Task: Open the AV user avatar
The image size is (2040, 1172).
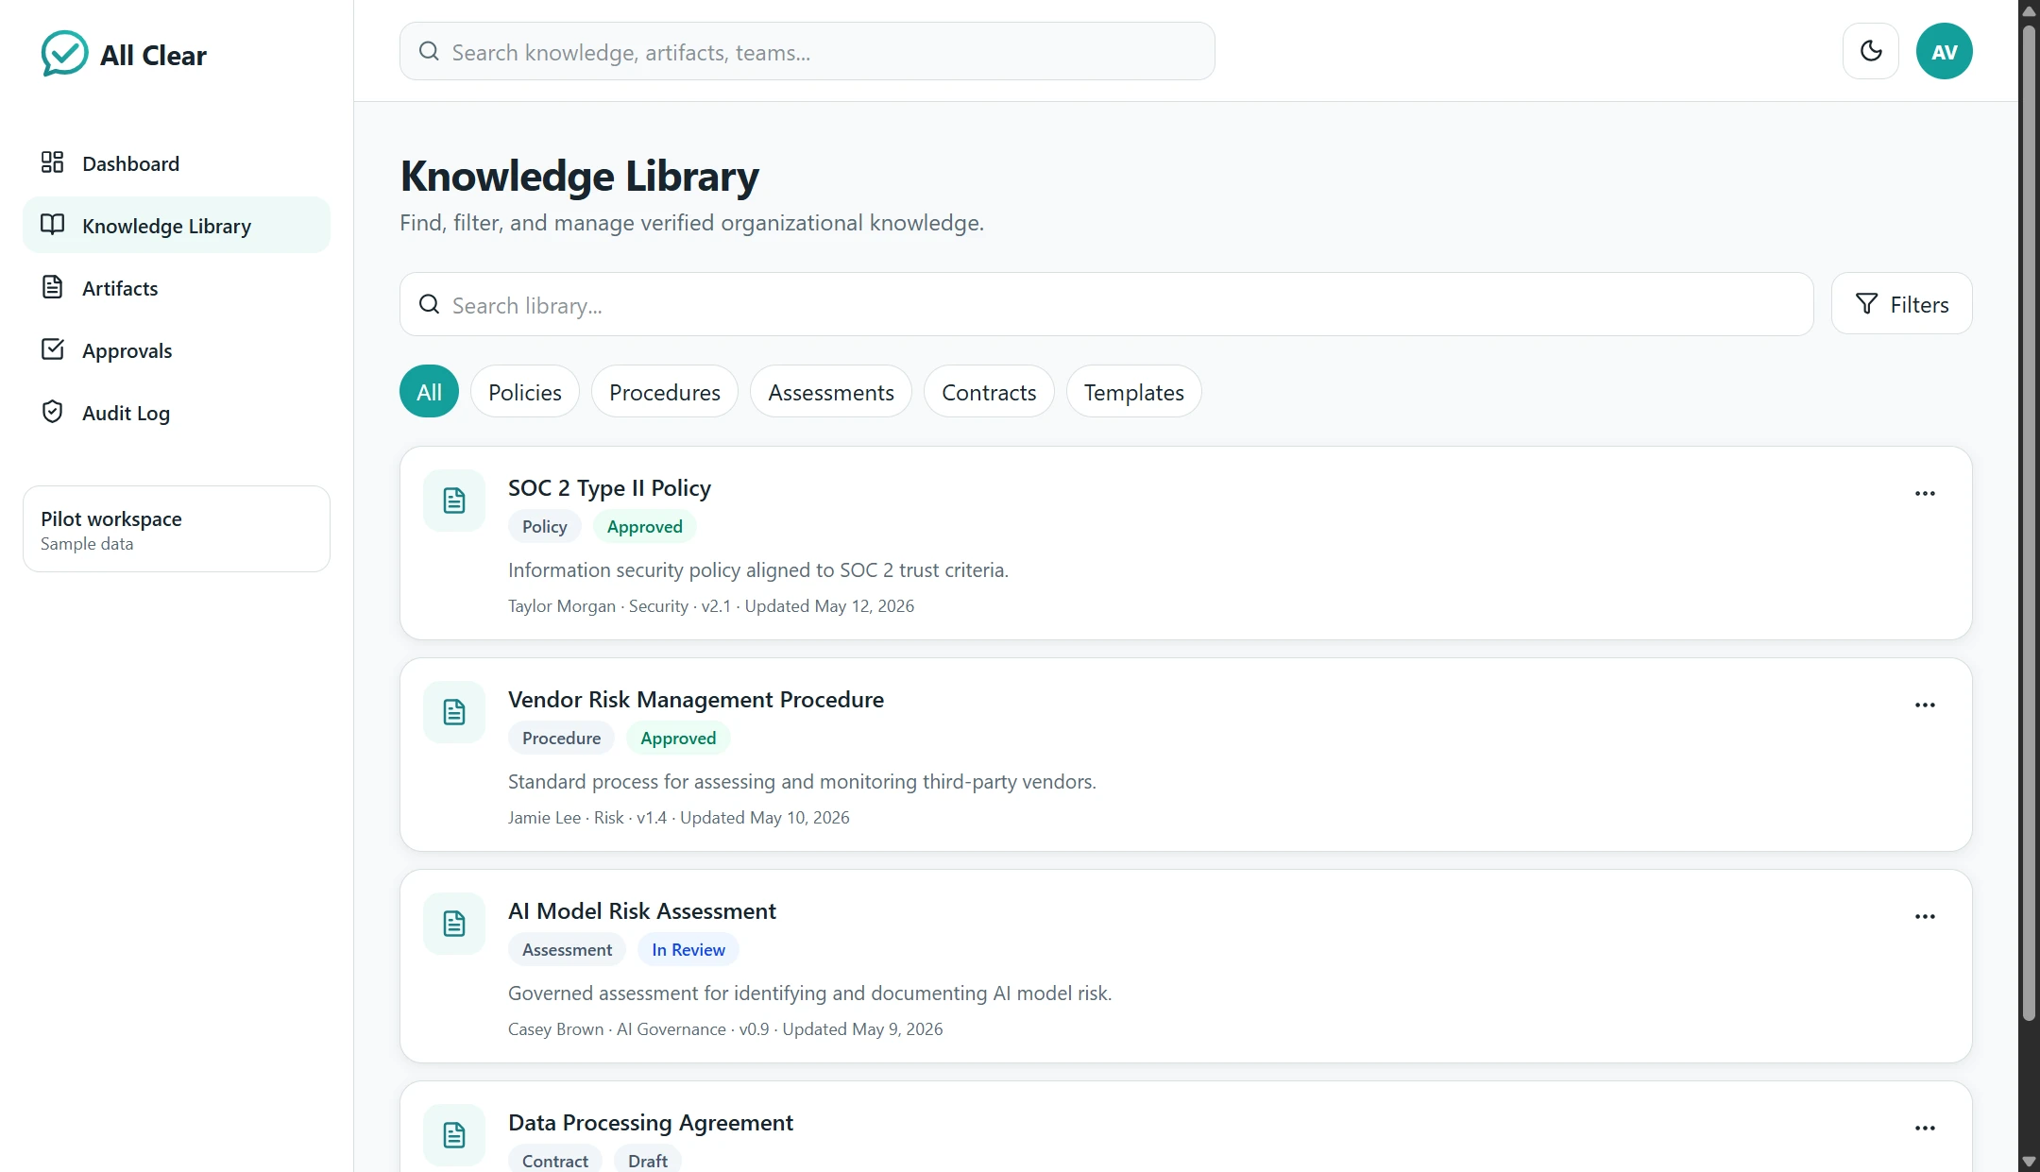Action: tap(1944, 51)
